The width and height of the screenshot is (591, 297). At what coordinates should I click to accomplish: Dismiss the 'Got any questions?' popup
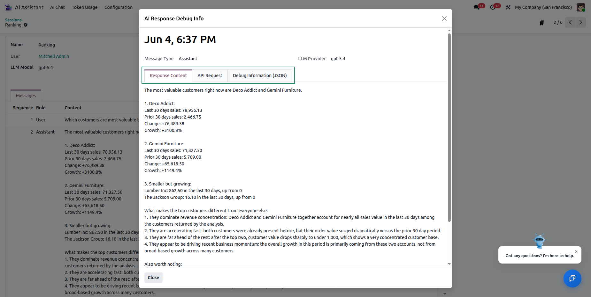[576, 251]
